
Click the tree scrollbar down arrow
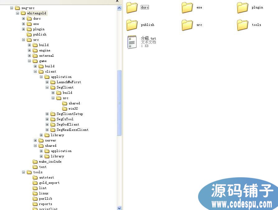click(x=119, y=208)
